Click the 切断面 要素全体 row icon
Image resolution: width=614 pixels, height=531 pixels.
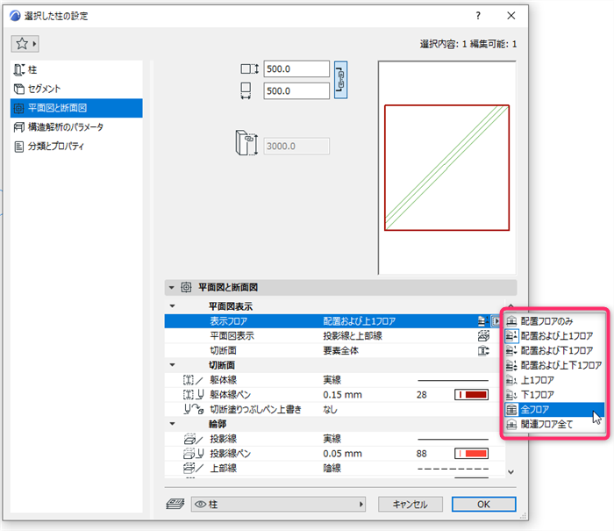point(483,350)
